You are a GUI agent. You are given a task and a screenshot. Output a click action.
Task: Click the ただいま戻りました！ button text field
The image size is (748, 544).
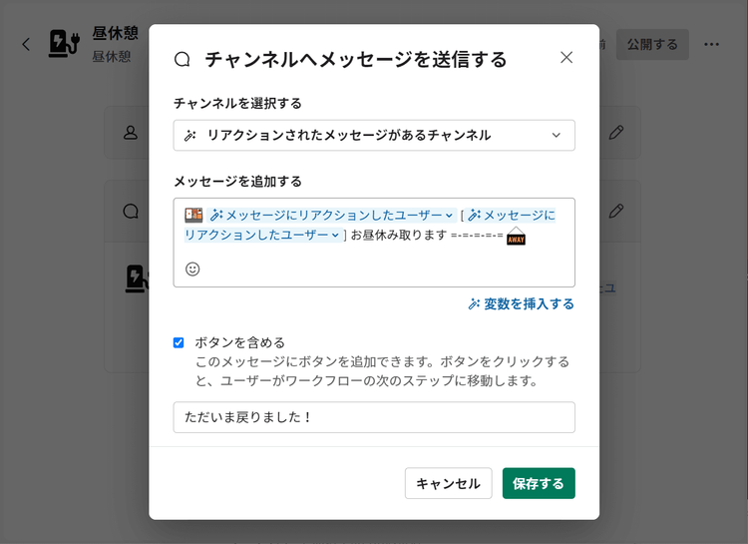point(374,417)
